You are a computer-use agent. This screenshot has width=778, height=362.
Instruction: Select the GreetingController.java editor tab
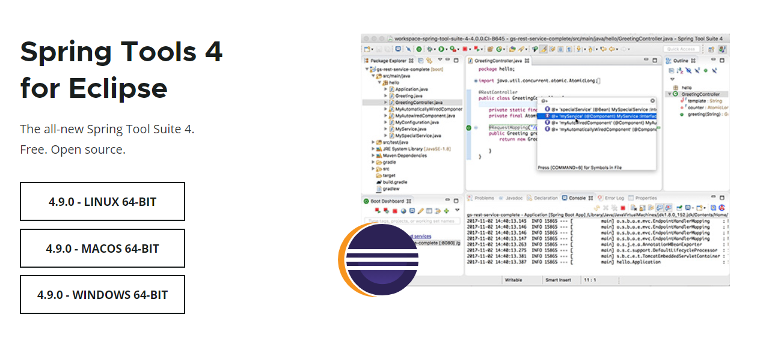(499, 61)
